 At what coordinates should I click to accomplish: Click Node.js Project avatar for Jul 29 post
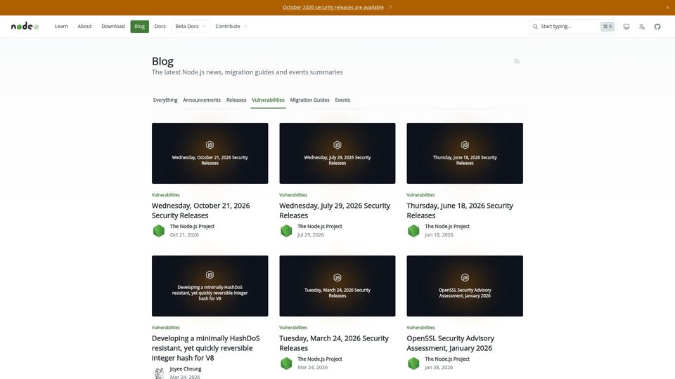(286, 231)
